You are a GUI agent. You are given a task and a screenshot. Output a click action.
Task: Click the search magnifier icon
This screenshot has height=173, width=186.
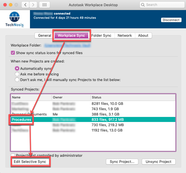pos(143,5)
